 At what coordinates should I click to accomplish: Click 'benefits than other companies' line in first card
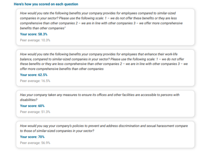point(43,28)
